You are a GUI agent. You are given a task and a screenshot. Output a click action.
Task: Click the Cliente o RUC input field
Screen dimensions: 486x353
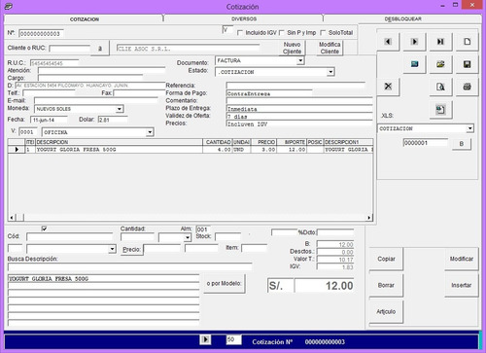coord(70,49)
